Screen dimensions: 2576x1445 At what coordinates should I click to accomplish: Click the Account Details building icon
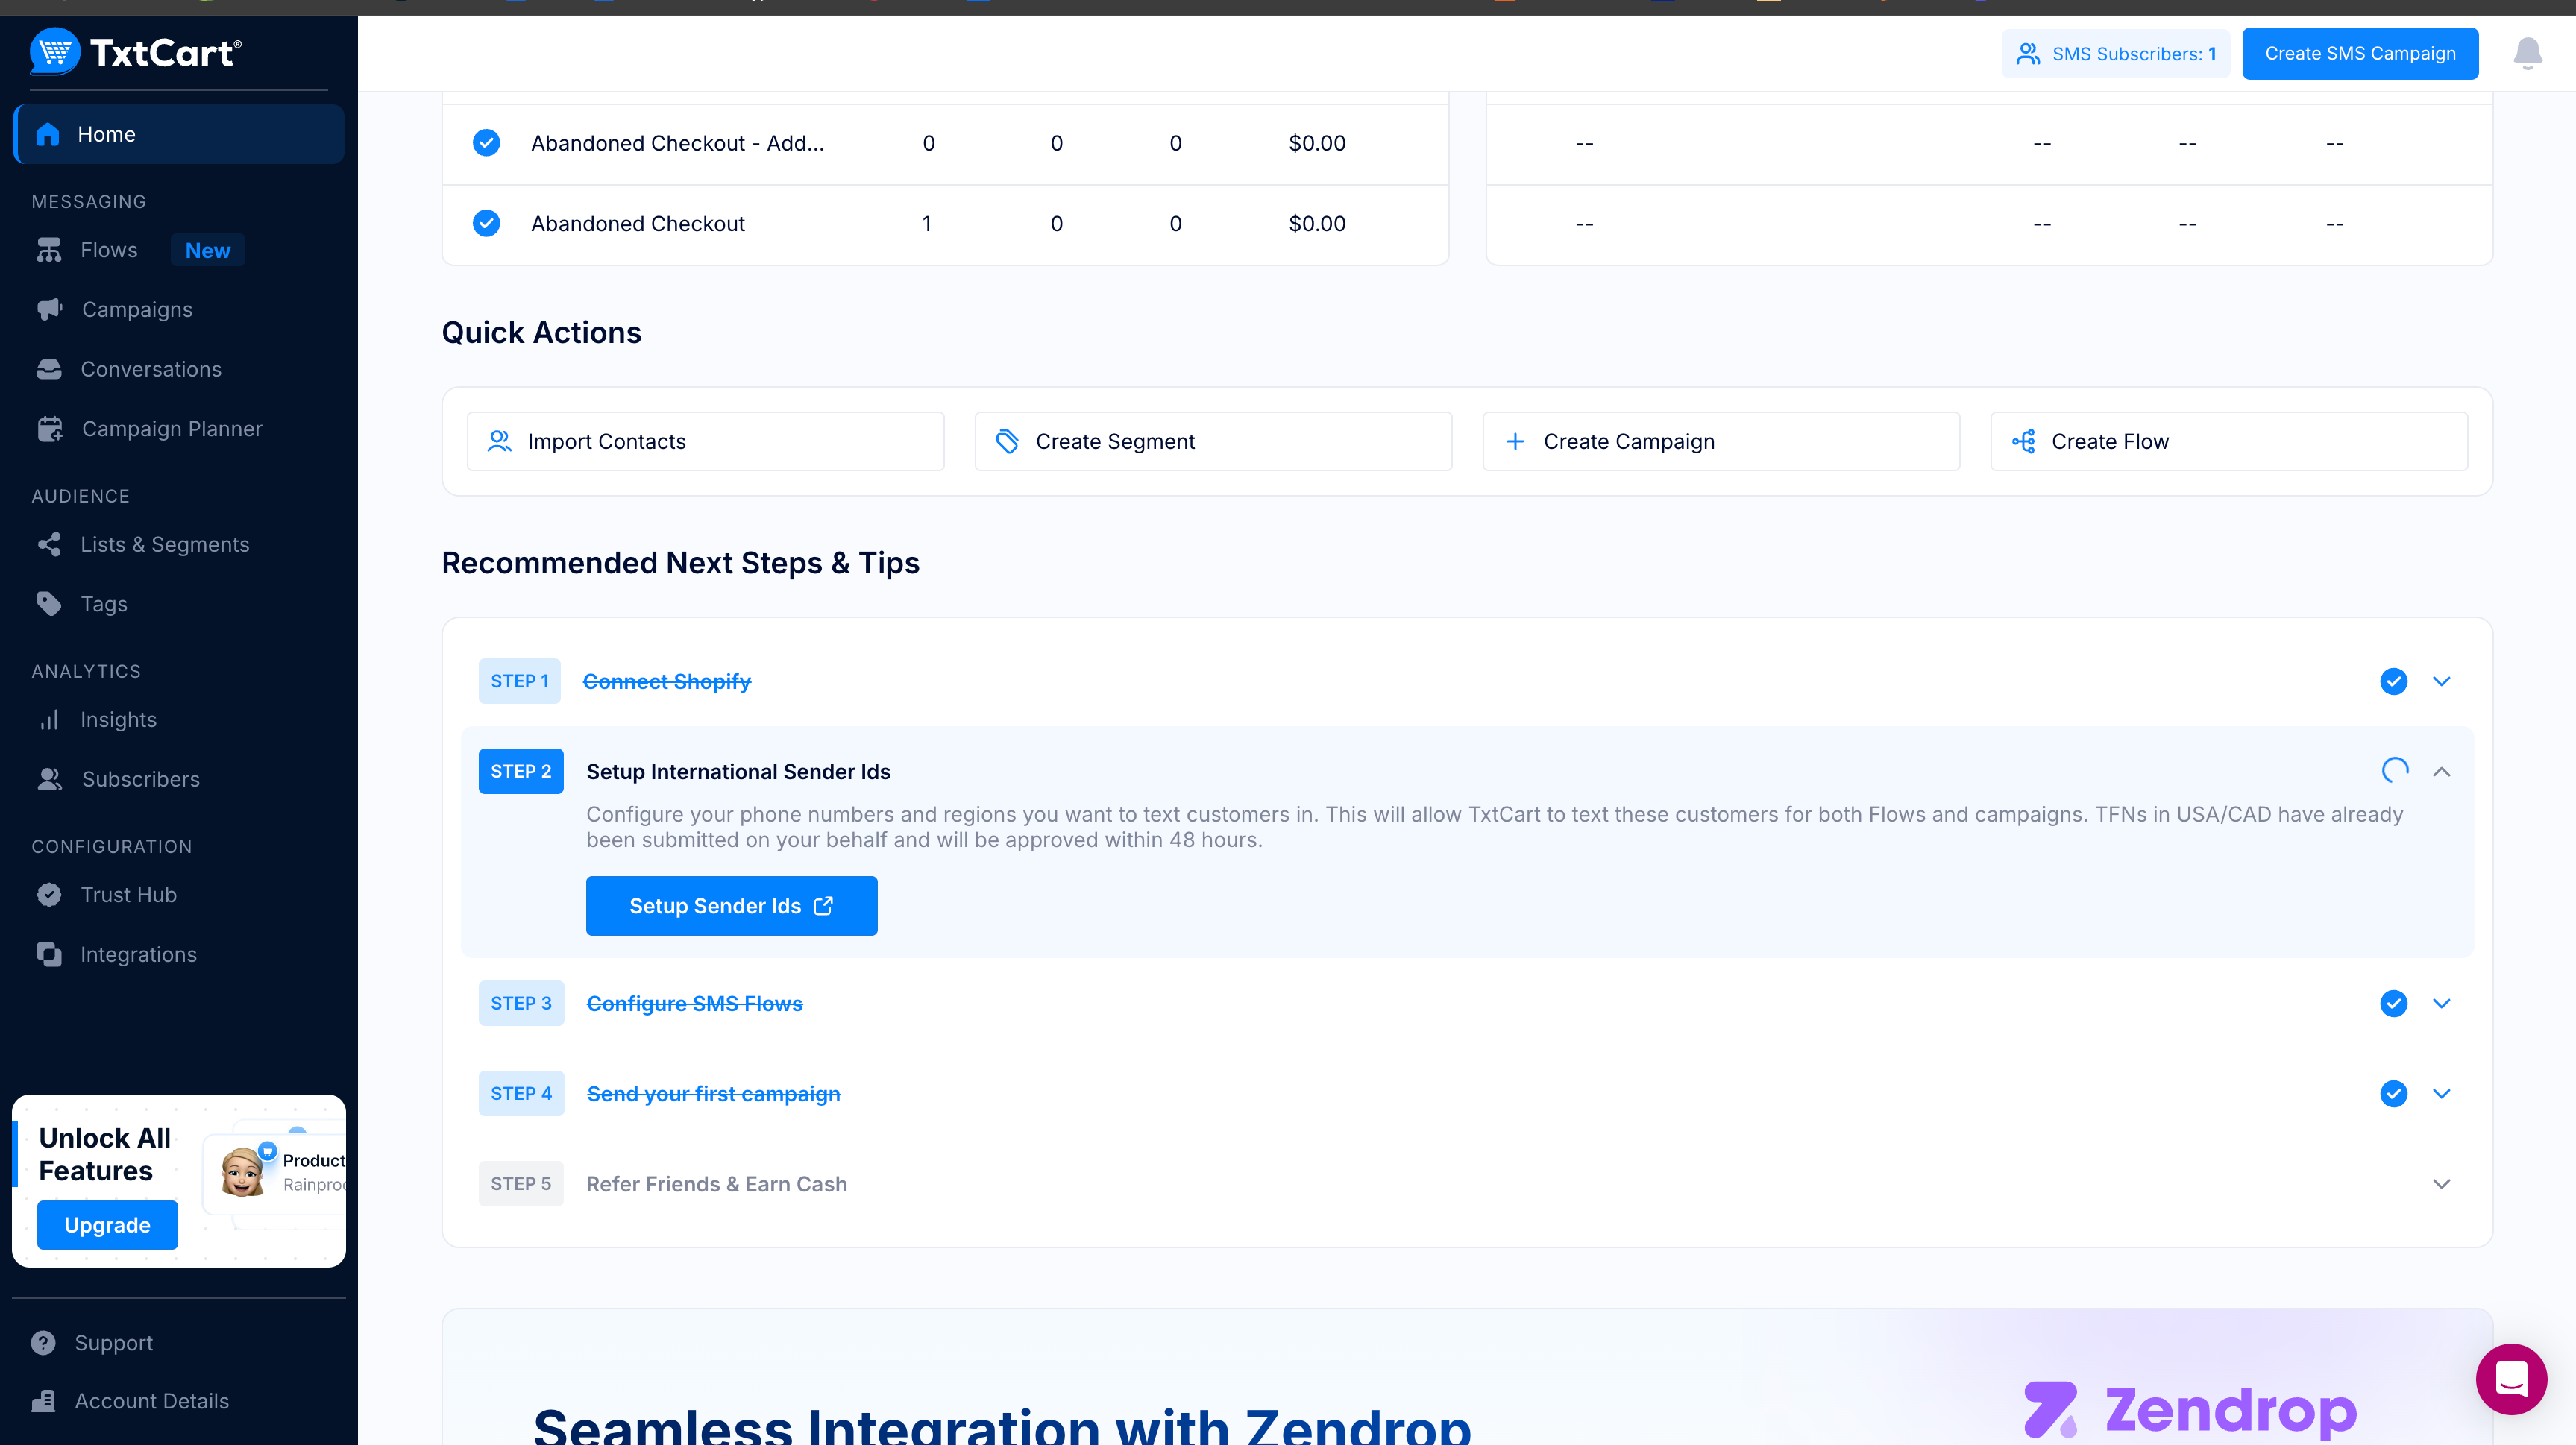43,1401
